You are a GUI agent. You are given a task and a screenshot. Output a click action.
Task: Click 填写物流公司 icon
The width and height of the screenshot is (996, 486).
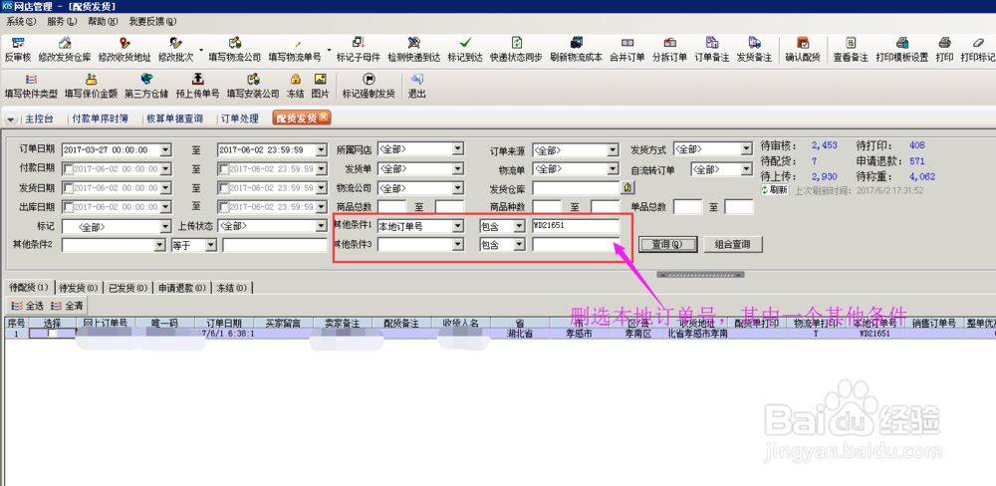(235, 43)
